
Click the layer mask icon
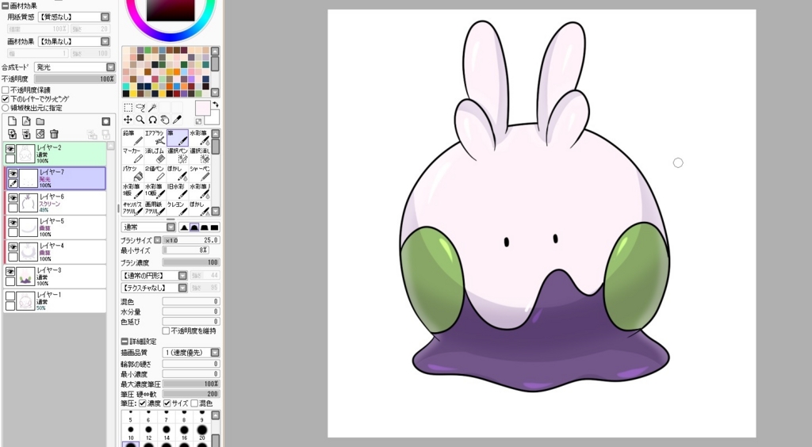tap(105, 121)
